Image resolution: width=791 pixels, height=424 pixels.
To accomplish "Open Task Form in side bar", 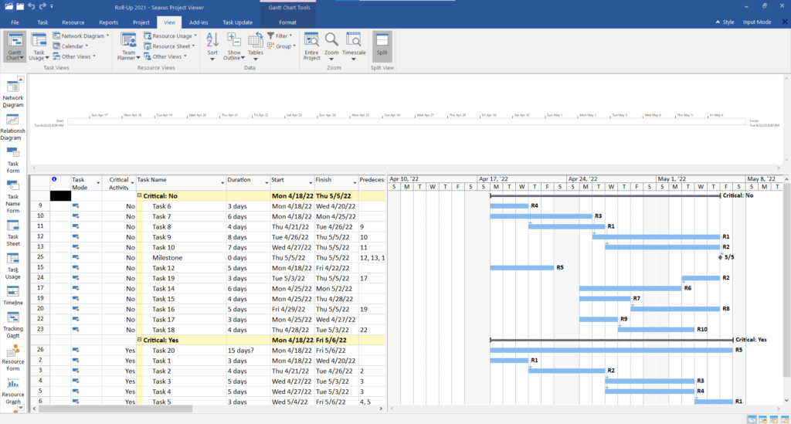I will [13, 161].
